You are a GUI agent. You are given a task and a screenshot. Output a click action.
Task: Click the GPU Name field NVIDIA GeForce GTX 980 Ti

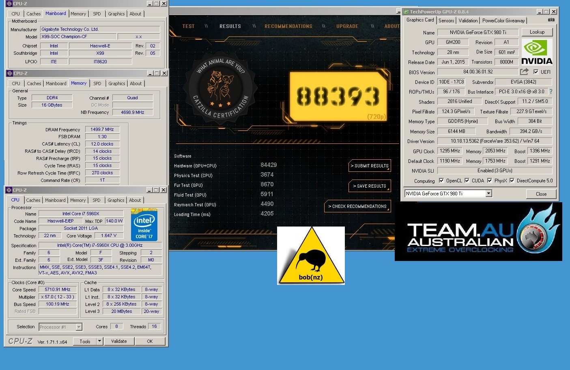[478, 32]
